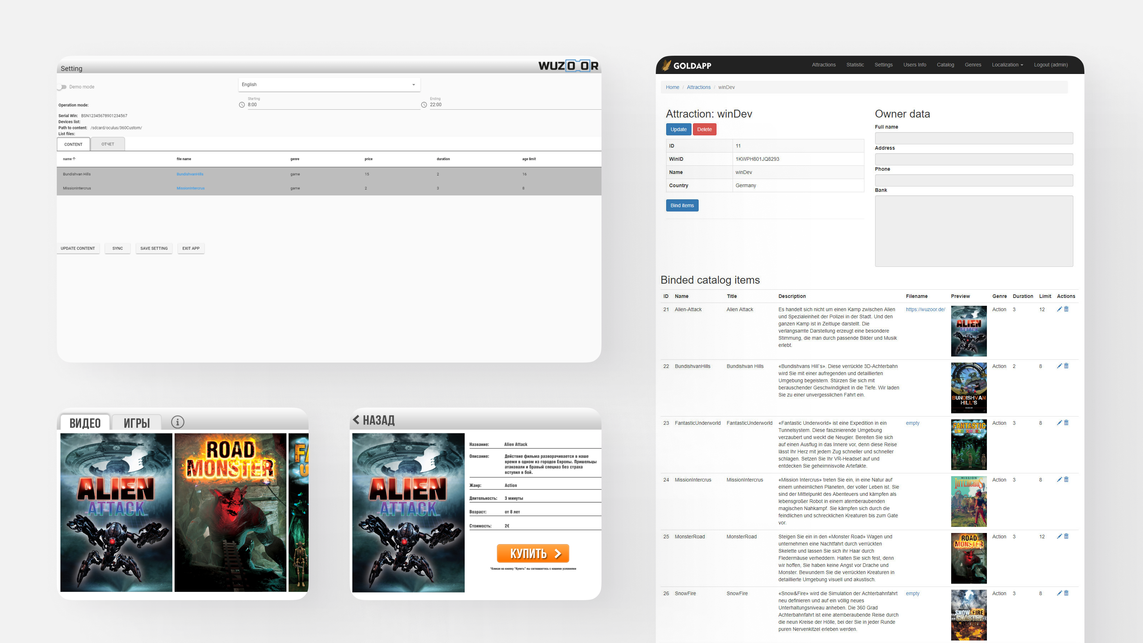
Task: Click the Delete button for winDev
Action: click(x=703, y=130)
